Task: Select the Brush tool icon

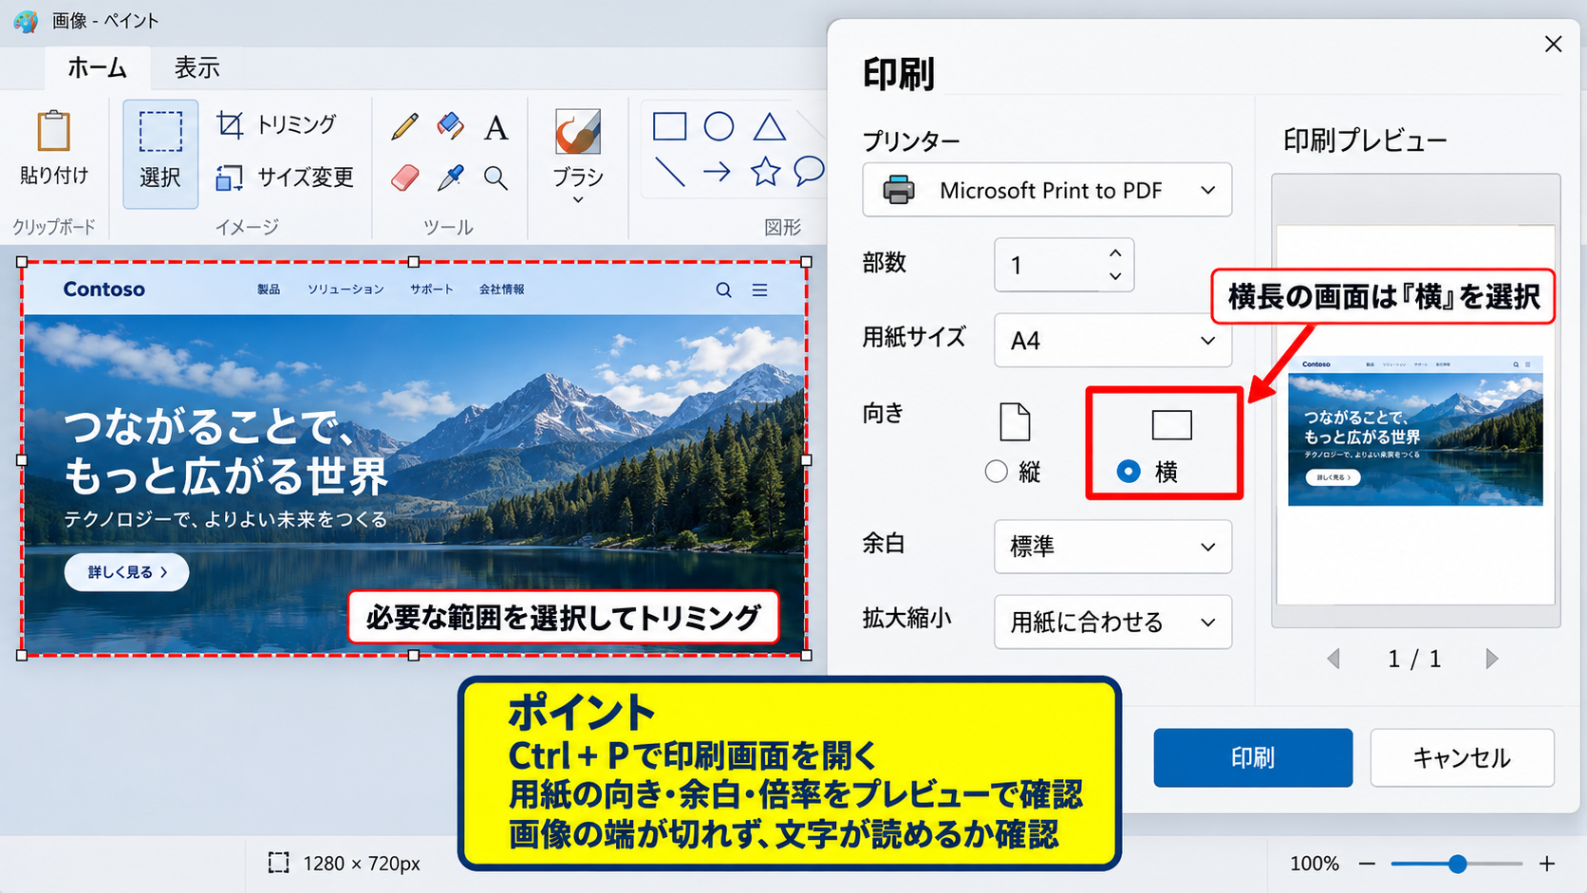Action: point(577,132)
